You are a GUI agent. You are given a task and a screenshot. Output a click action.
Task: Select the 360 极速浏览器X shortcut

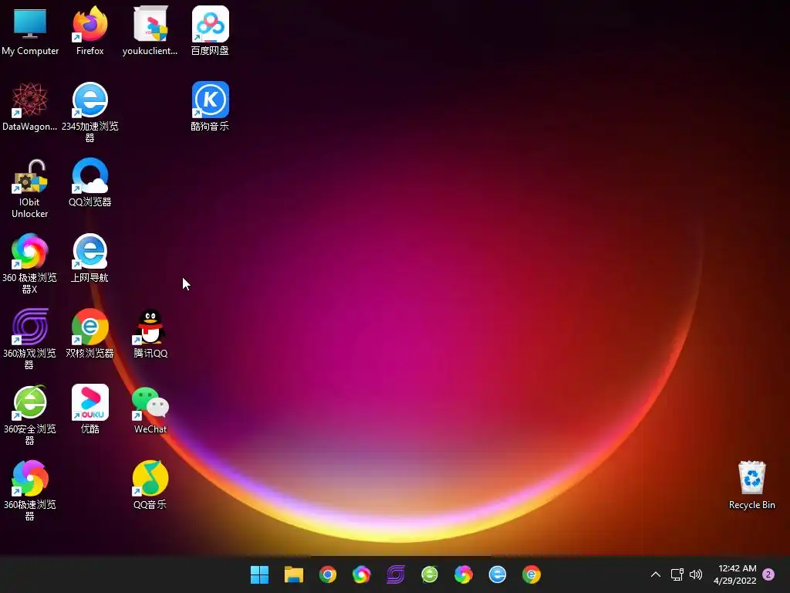tap(30, 263)
